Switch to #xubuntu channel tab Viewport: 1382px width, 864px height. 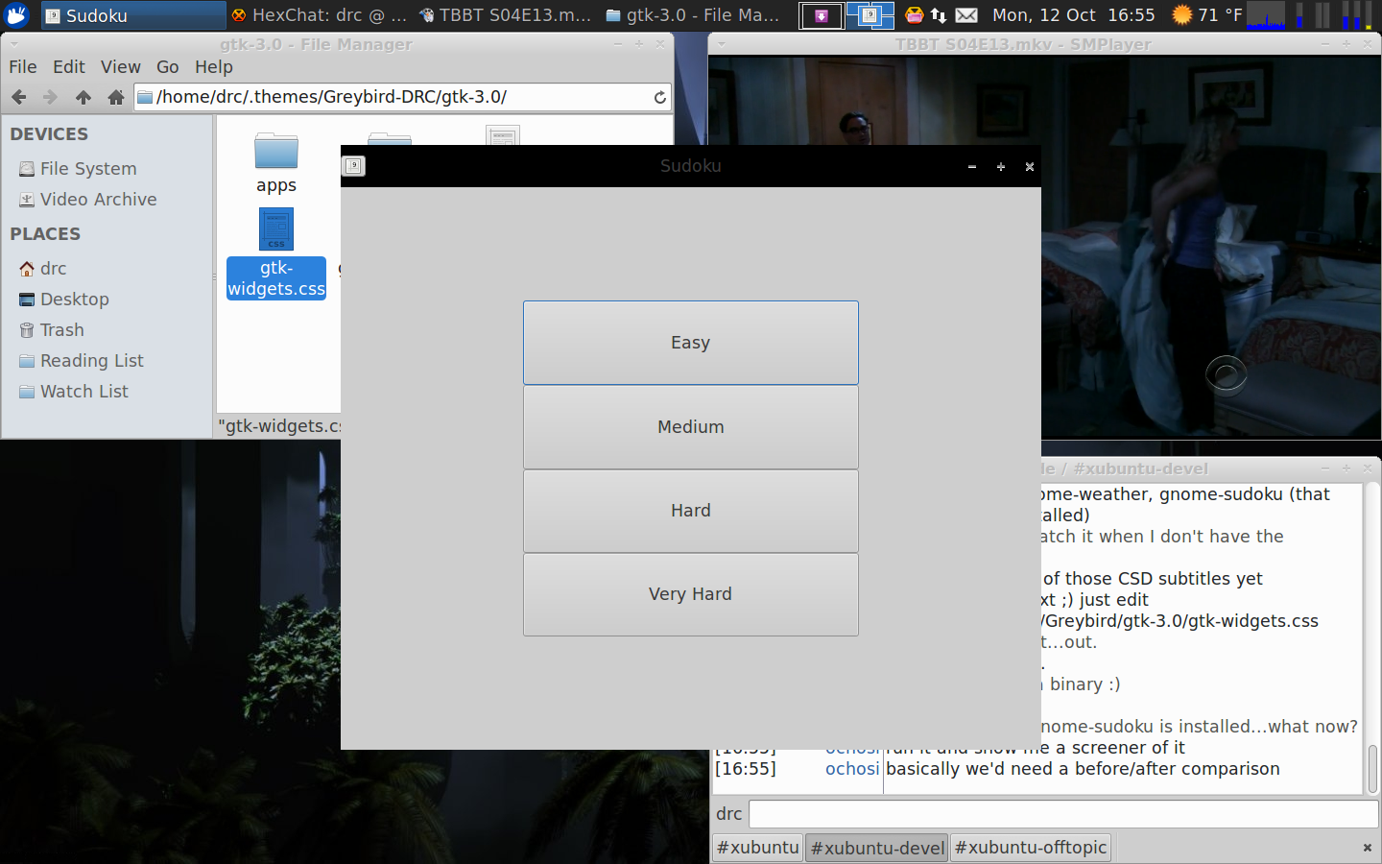tap(758, 848)
